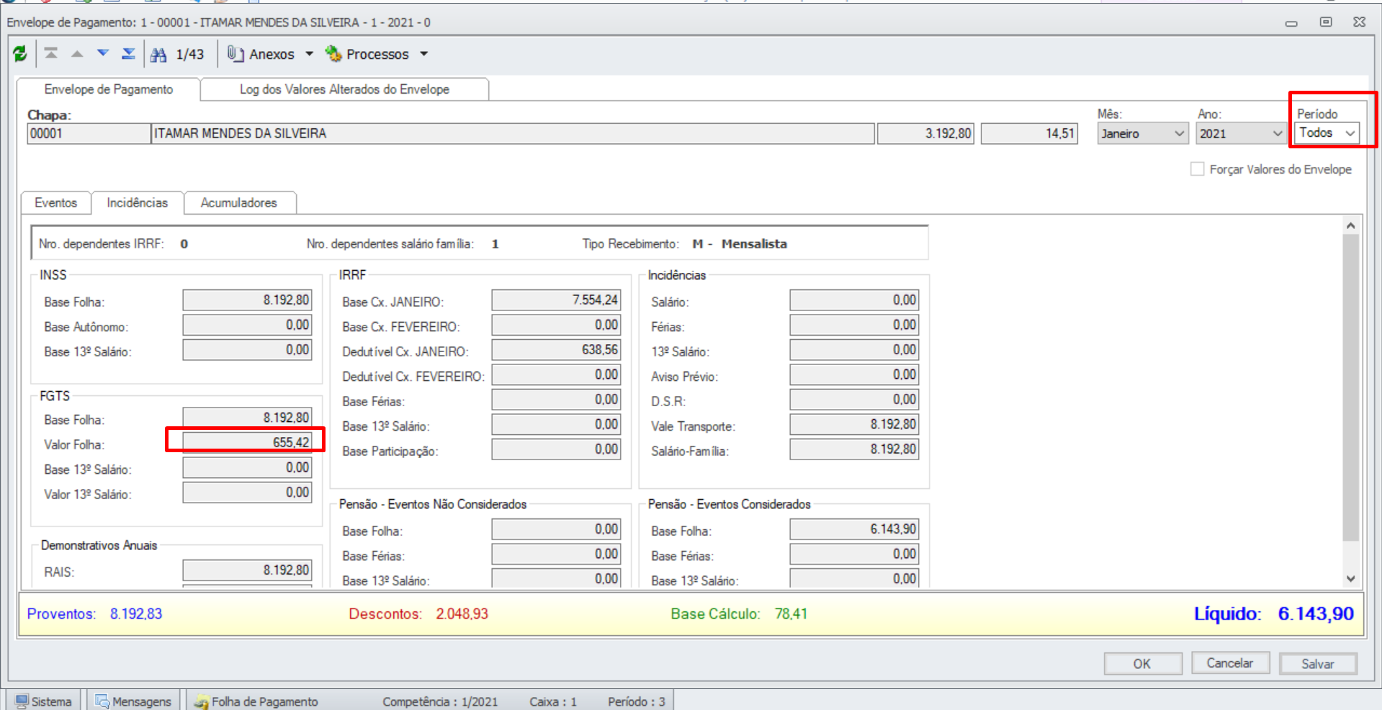Switch to the Eventos tab
The width and height of the screenshot is (1382, 710).
[55, 203]
